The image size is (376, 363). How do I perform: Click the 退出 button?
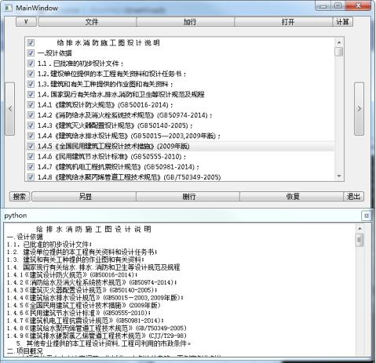click(x=353, y=196)
